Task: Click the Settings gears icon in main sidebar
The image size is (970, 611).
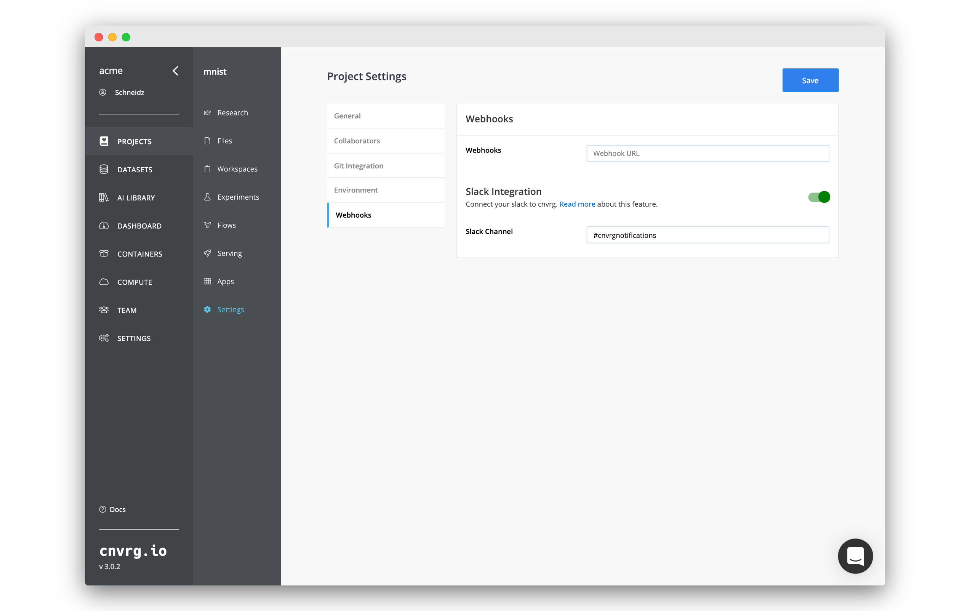Action: pyautogui.click(x=104, y=338)
